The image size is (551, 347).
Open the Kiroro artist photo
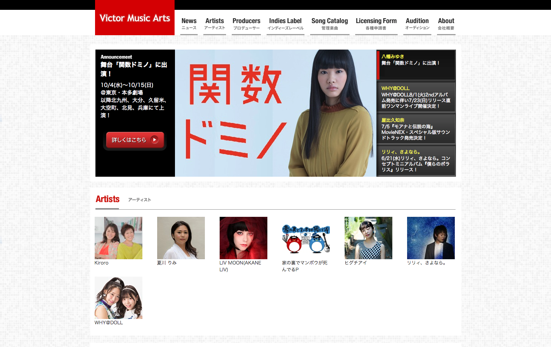click(119, 238)
